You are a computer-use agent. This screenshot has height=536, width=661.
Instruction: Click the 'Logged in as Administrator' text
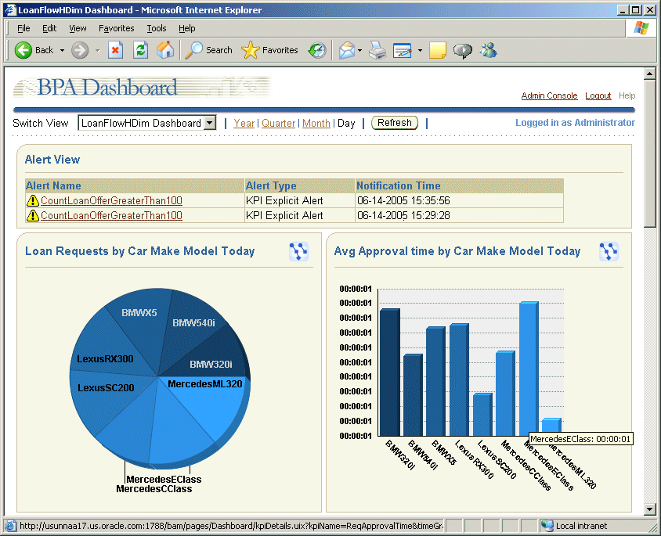pos(575,123)
